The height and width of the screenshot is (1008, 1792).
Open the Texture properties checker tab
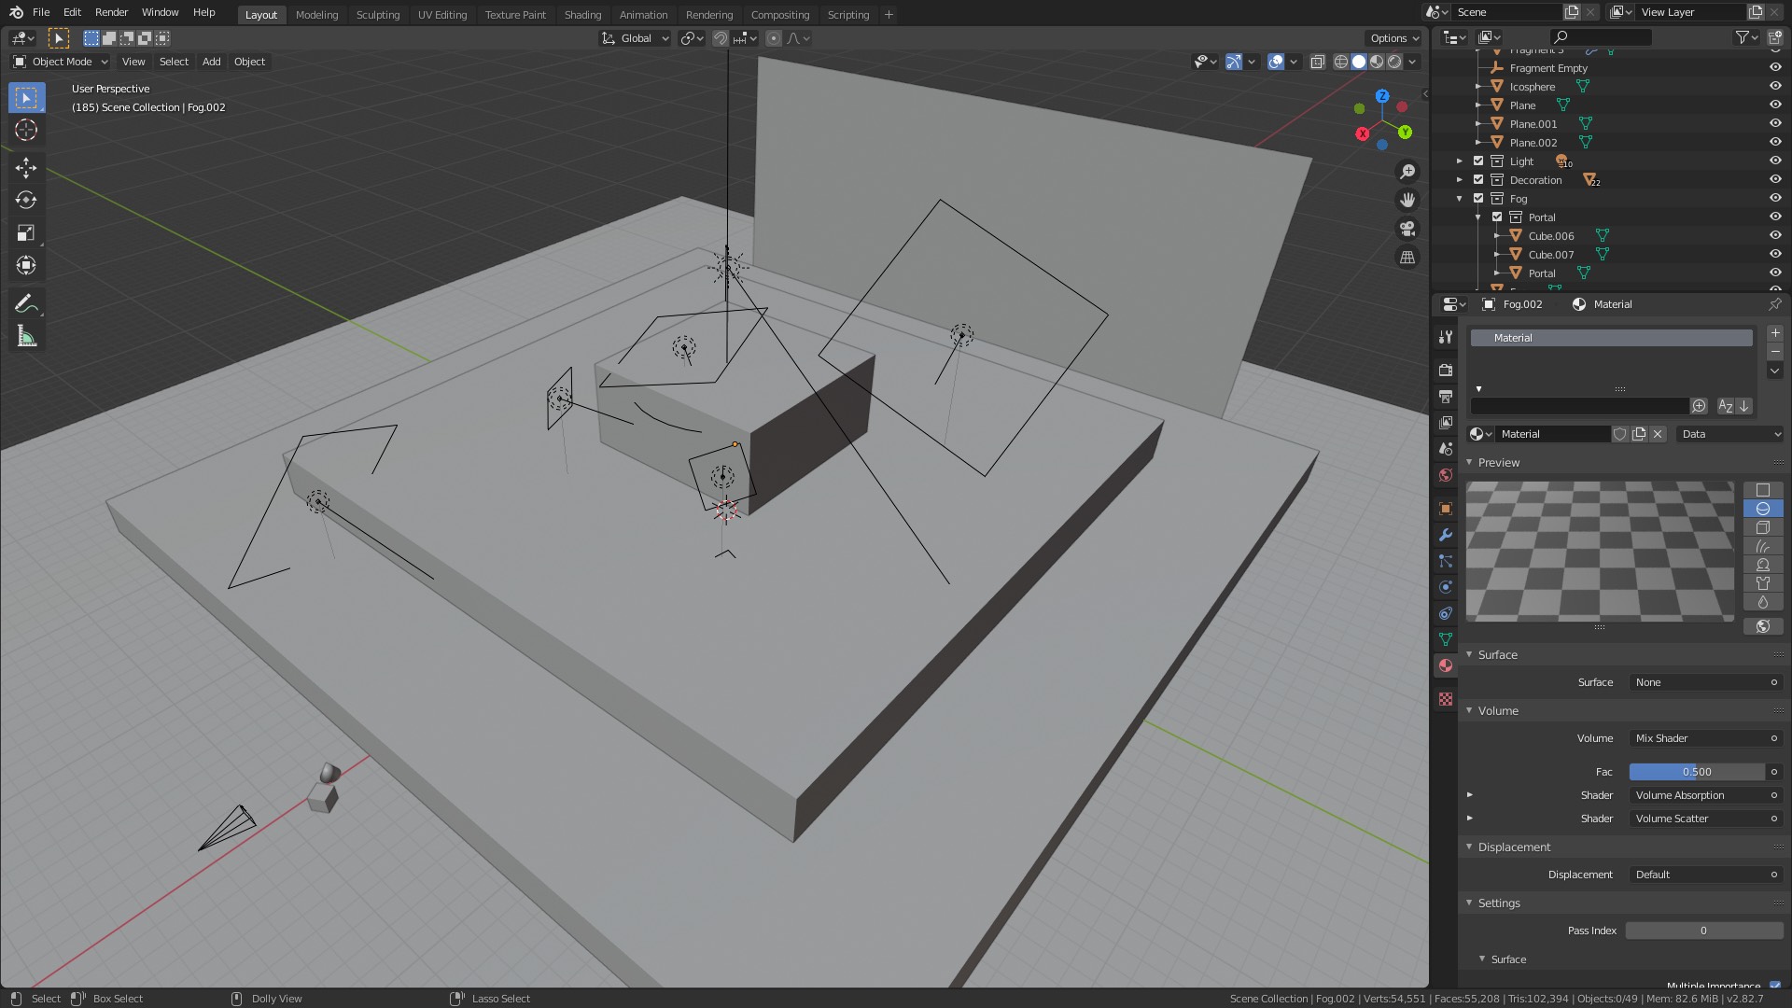(1446, 699)
